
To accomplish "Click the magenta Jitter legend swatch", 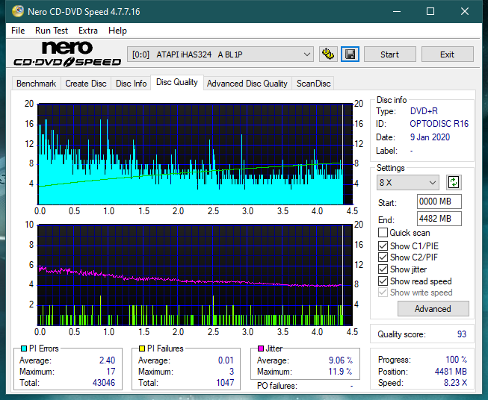I will [x=260, y=349].
